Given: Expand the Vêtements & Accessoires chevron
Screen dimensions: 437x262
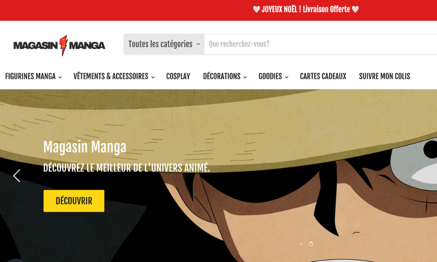Looking at the screenshot, I should click(x=153, y=77).
